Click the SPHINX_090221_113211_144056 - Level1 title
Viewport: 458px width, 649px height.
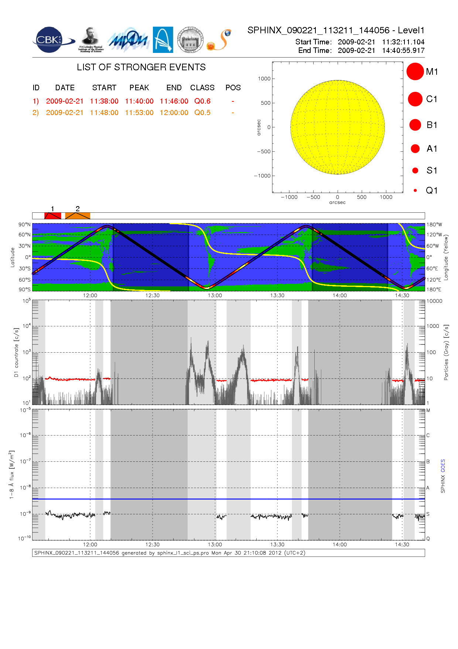tap(336, 30)
